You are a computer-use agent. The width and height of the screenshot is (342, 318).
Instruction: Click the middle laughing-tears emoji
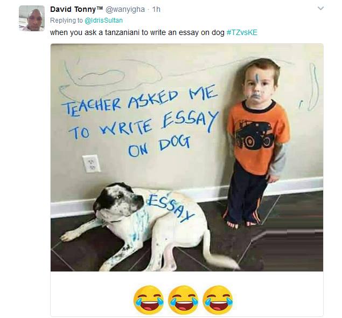coord(183,300)
